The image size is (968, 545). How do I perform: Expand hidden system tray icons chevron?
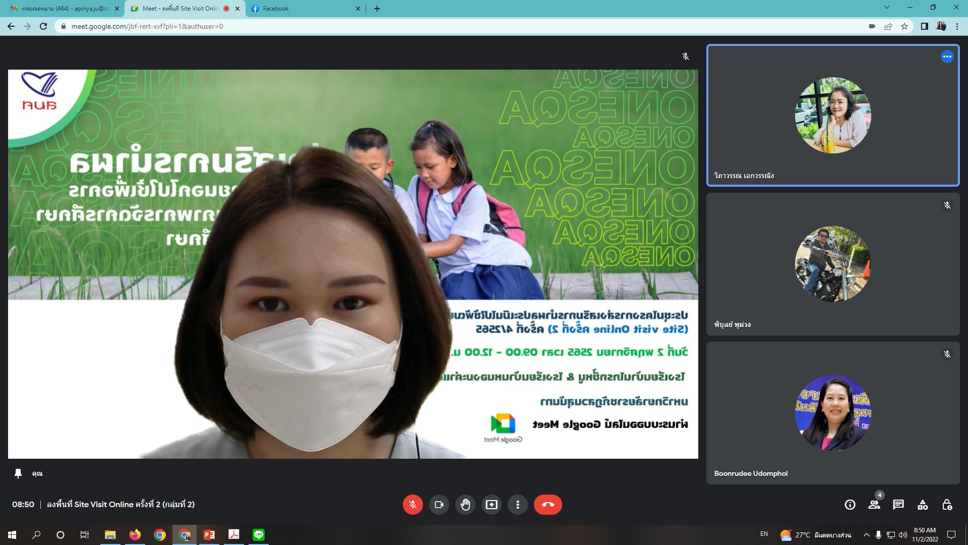pos(866,535)
